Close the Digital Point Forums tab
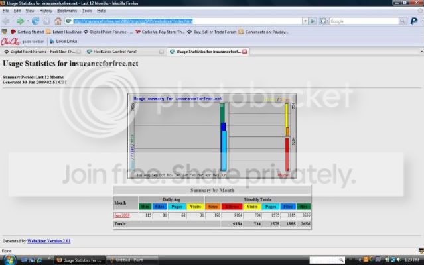 (78, 52)
